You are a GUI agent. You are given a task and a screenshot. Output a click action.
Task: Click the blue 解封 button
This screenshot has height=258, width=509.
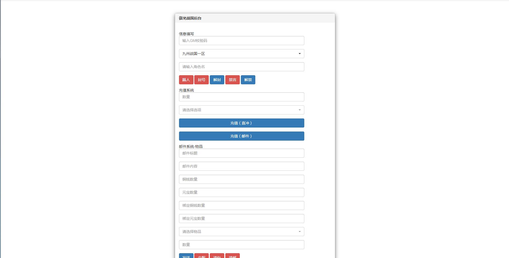[217, 80]
